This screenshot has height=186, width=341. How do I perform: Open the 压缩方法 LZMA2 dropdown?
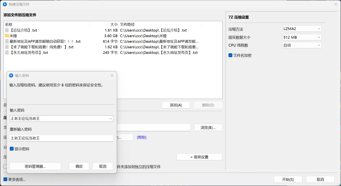coord(302,29)
